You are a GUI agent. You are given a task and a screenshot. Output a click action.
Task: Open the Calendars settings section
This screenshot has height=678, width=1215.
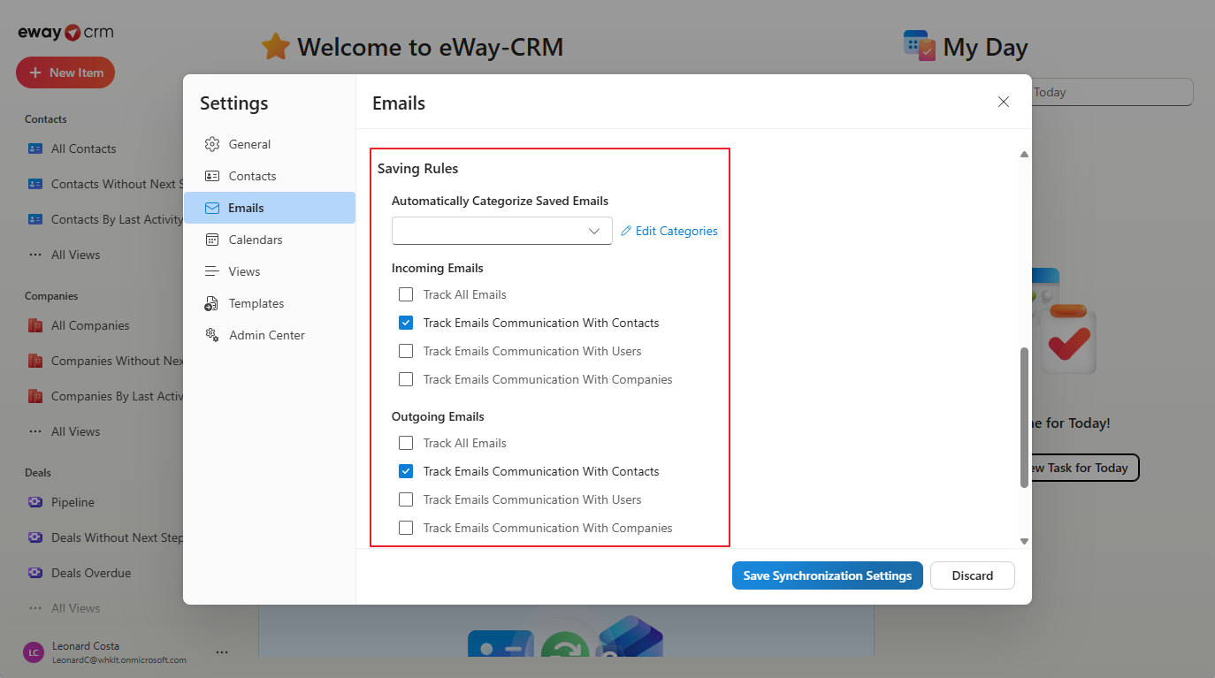pyautogui.click(x=270, y=240)
